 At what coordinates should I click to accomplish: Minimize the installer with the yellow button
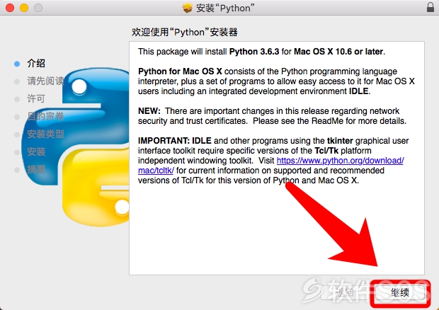click(x=24, y=8)
